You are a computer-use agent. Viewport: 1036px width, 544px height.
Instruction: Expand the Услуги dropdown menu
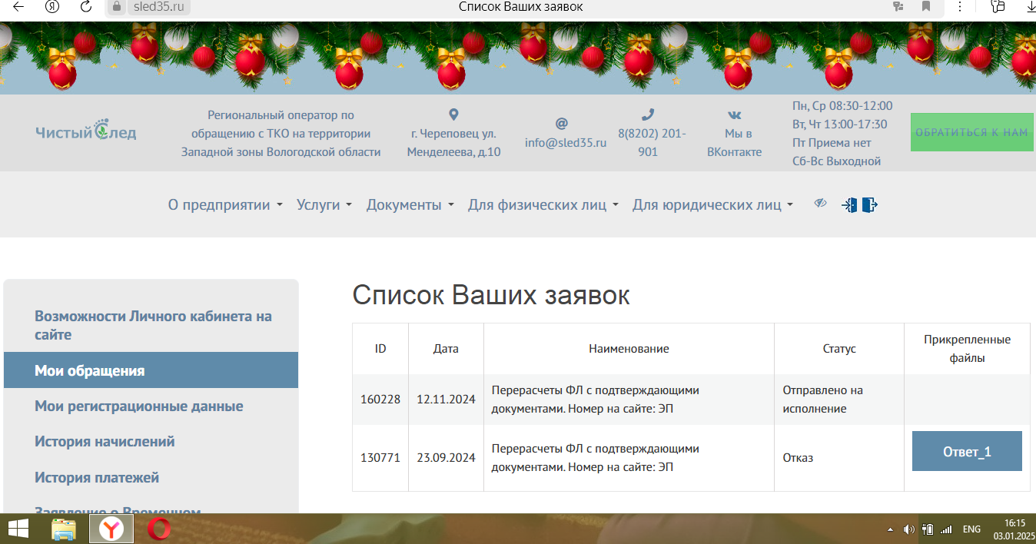324,205
